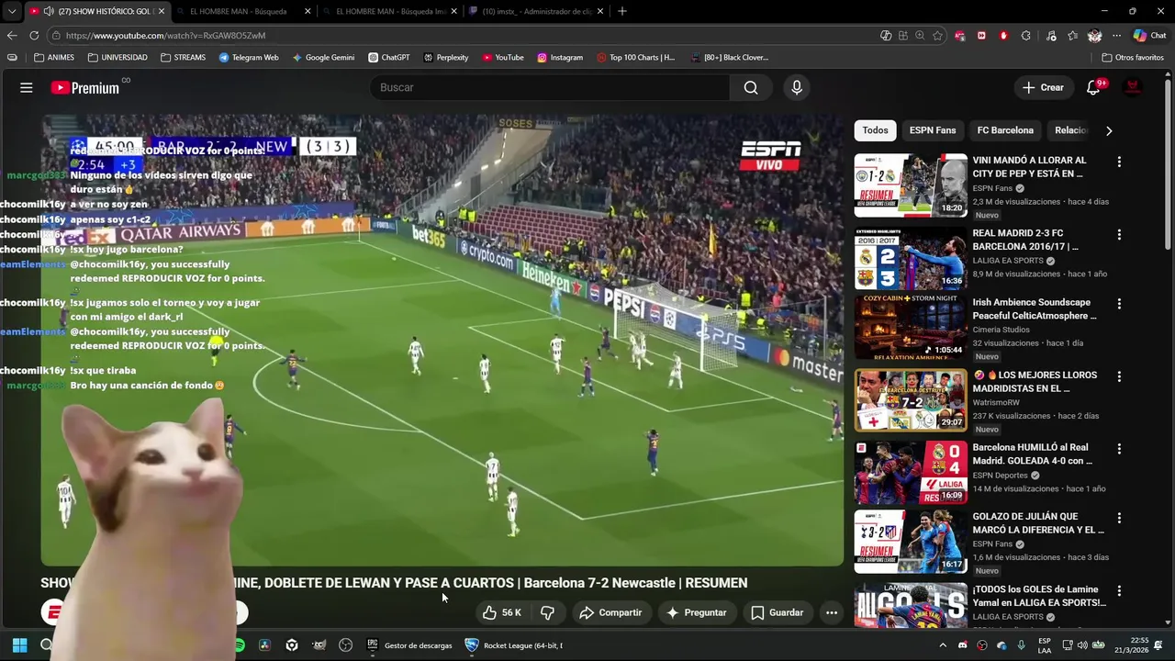The height and width of the screenshot is (661, 1175).
Task: Open options for LOS MEJORES LLOROS MADRIDISTAS video
Action: [1119, 376]
